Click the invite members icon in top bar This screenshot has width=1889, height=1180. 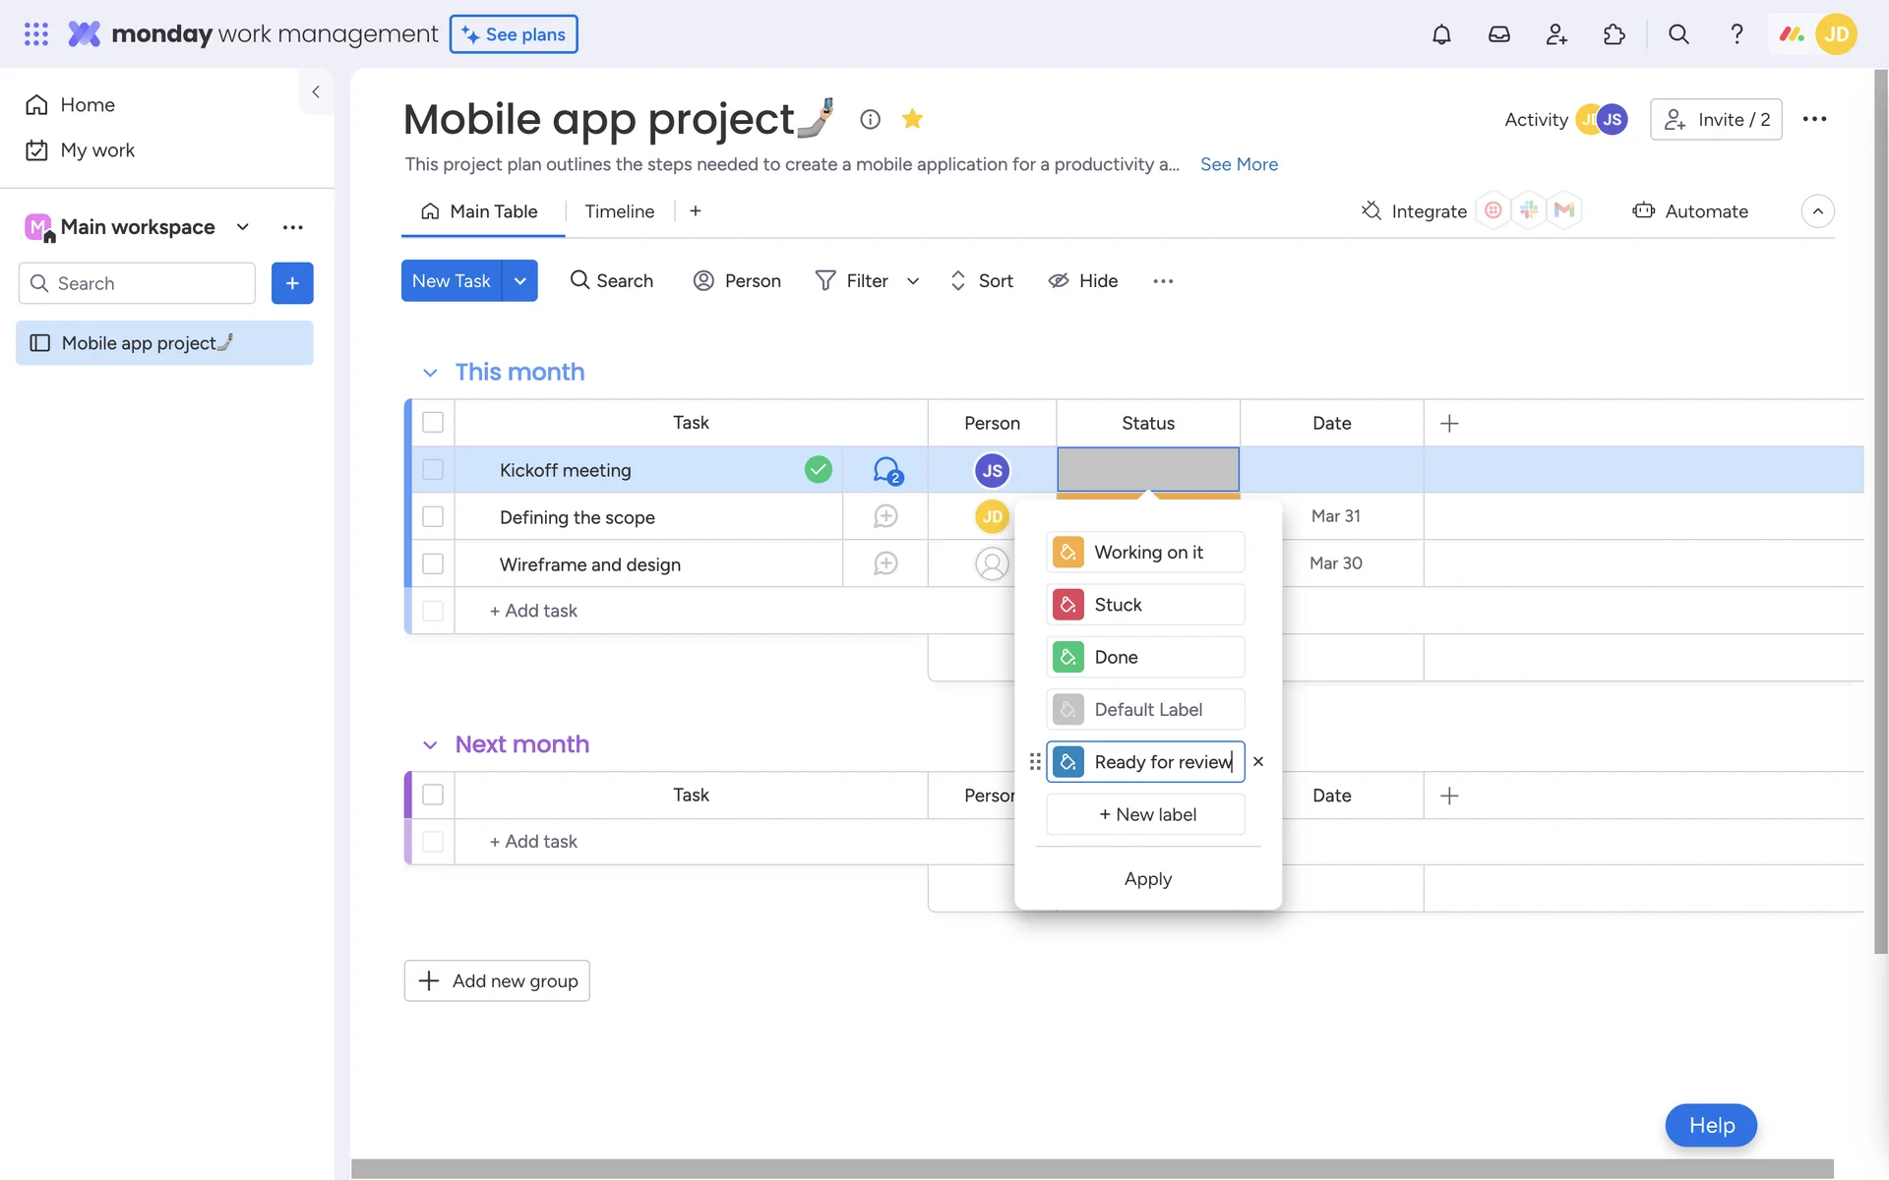[x=1555, y=34]
